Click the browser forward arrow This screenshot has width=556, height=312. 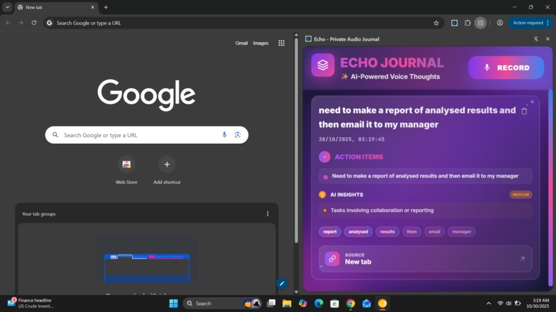tap(21, 23)
